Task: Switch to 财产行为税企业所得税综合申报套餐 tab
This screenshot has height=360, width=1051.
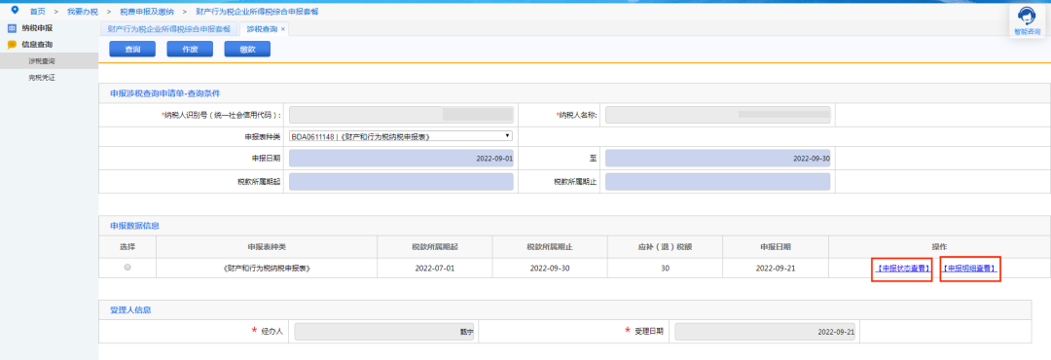Action: click(x=169, y=29)
